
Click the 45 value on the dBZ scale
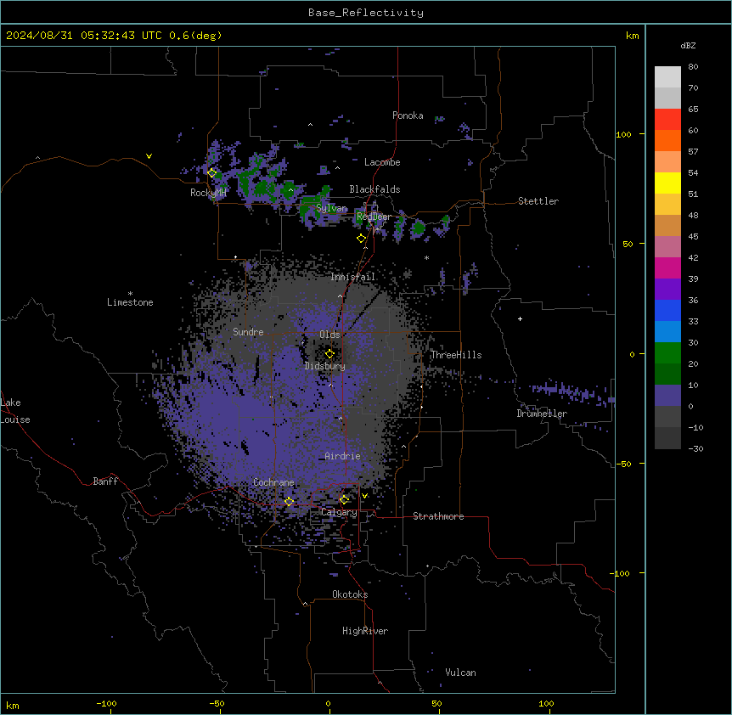pyautogui.click(x=693, y=237)
